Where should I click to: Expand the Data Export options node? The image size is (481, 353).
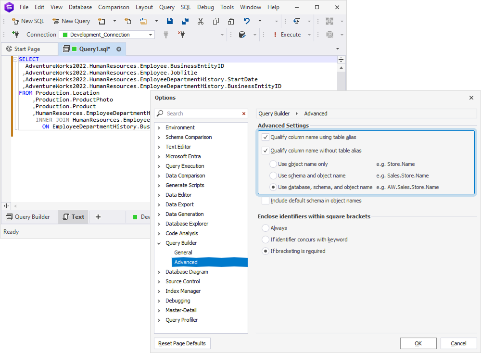click(159, 204)
